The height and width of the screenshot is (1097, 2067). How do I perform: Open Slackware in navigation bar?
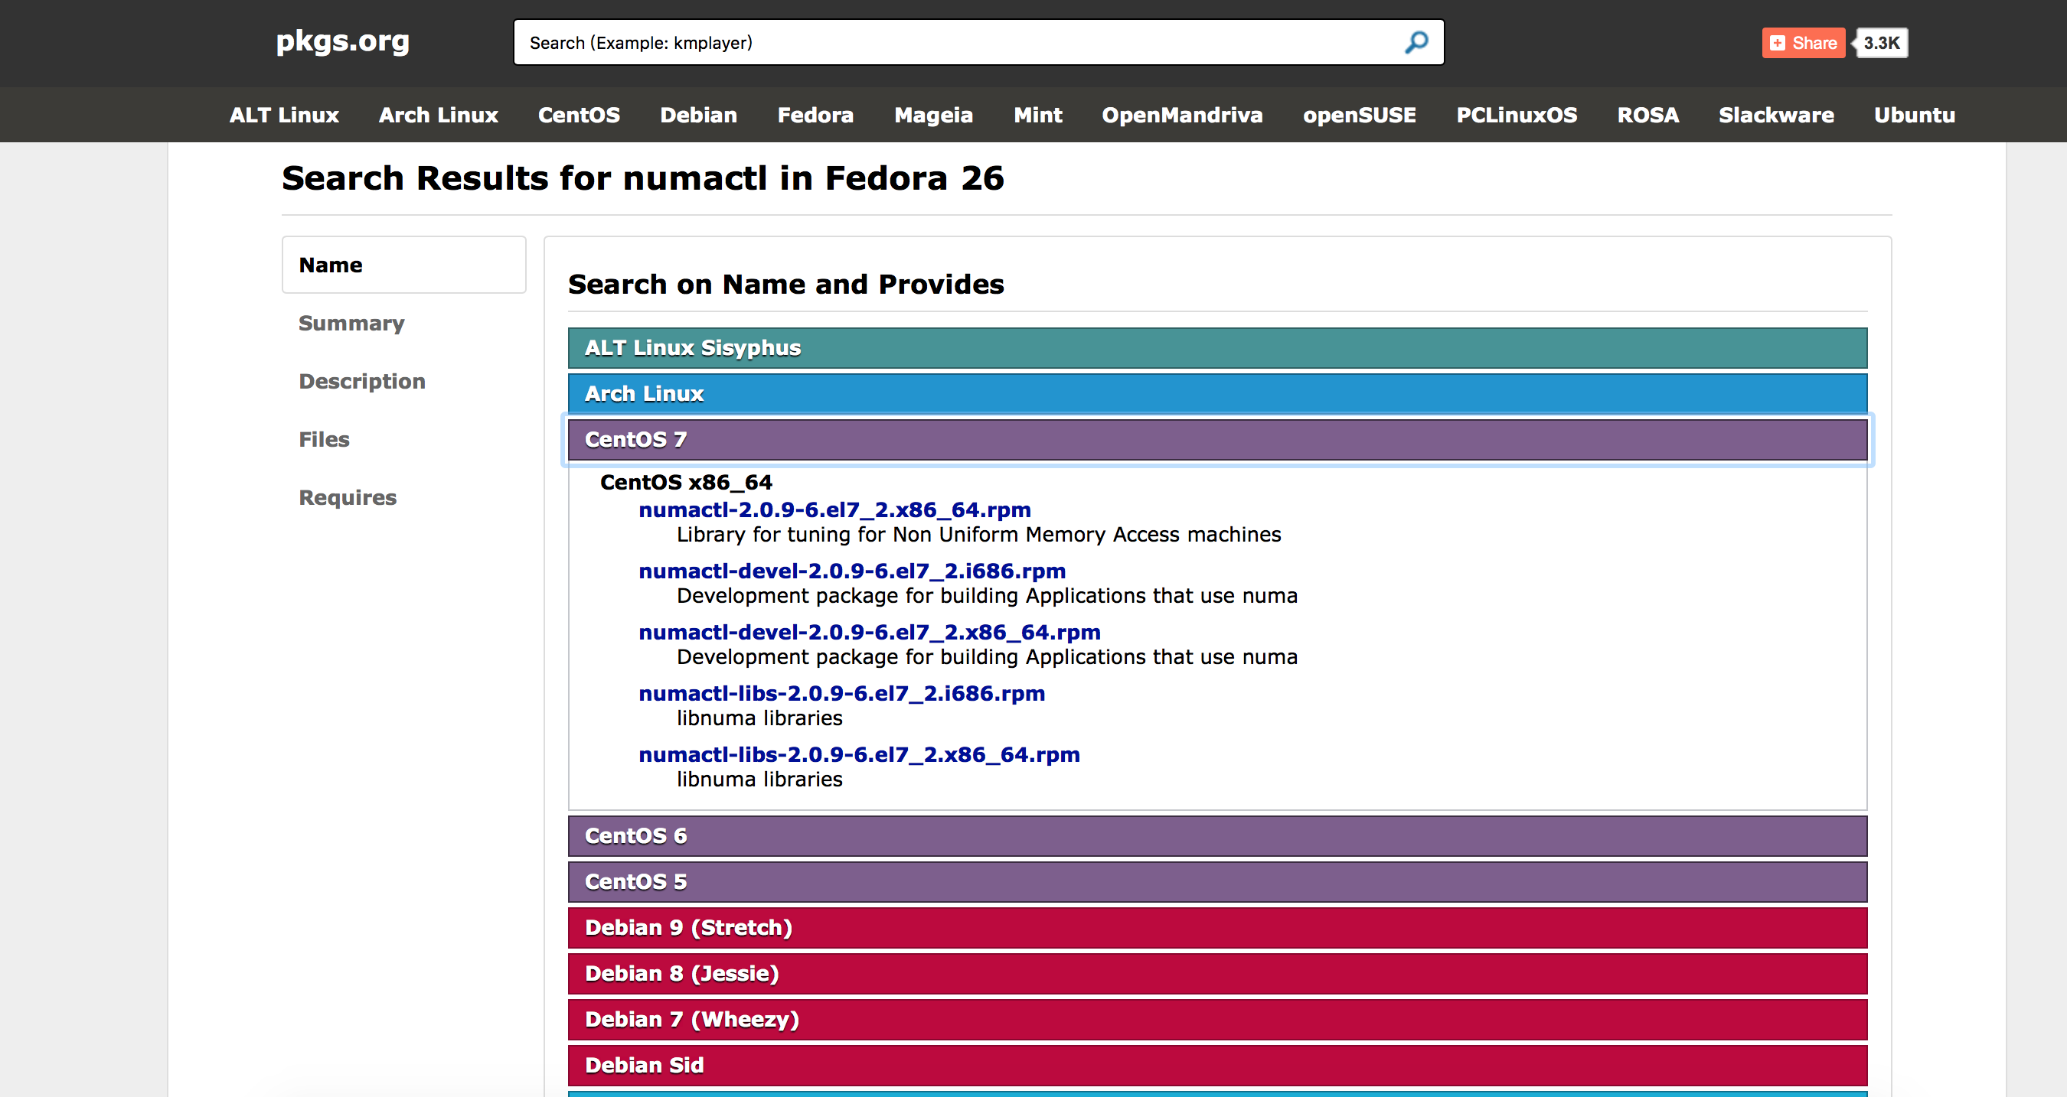[1776, 115]
